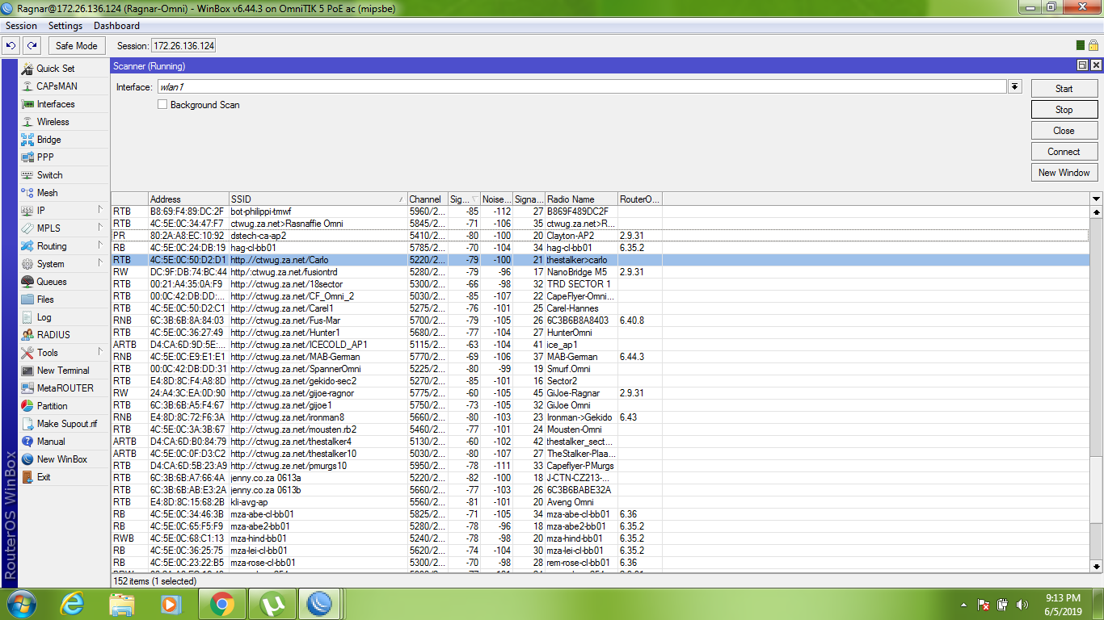Open the Quick Set sidebar item
The height and width of the screenshot is (620, 1104).
pyautogui.click(x=55, y=69)
